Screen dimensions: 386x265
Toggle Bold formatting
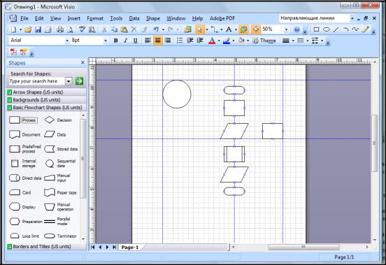[115, 41]
